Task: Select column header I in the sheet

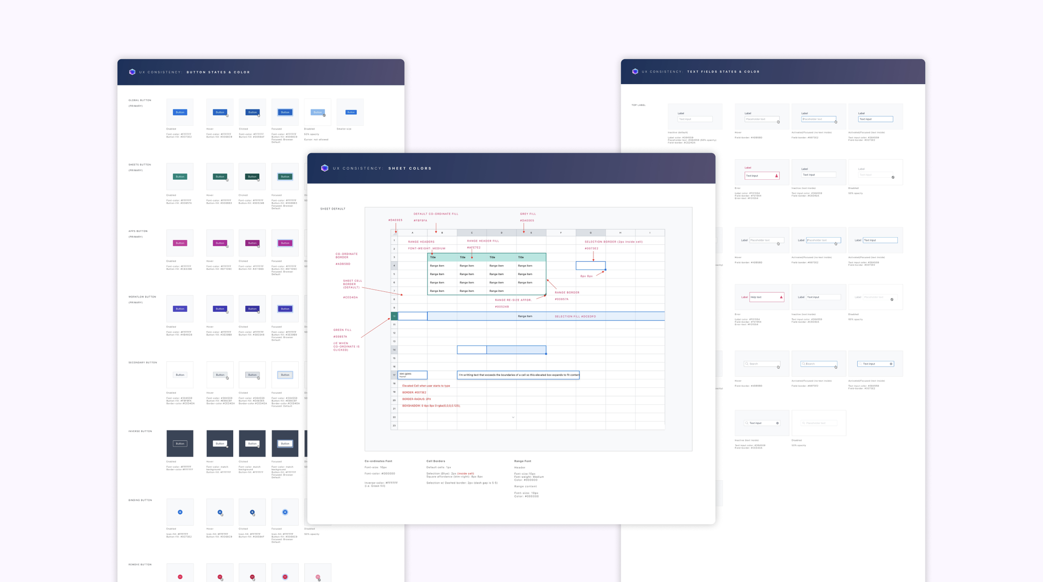Action: point(650,233)
